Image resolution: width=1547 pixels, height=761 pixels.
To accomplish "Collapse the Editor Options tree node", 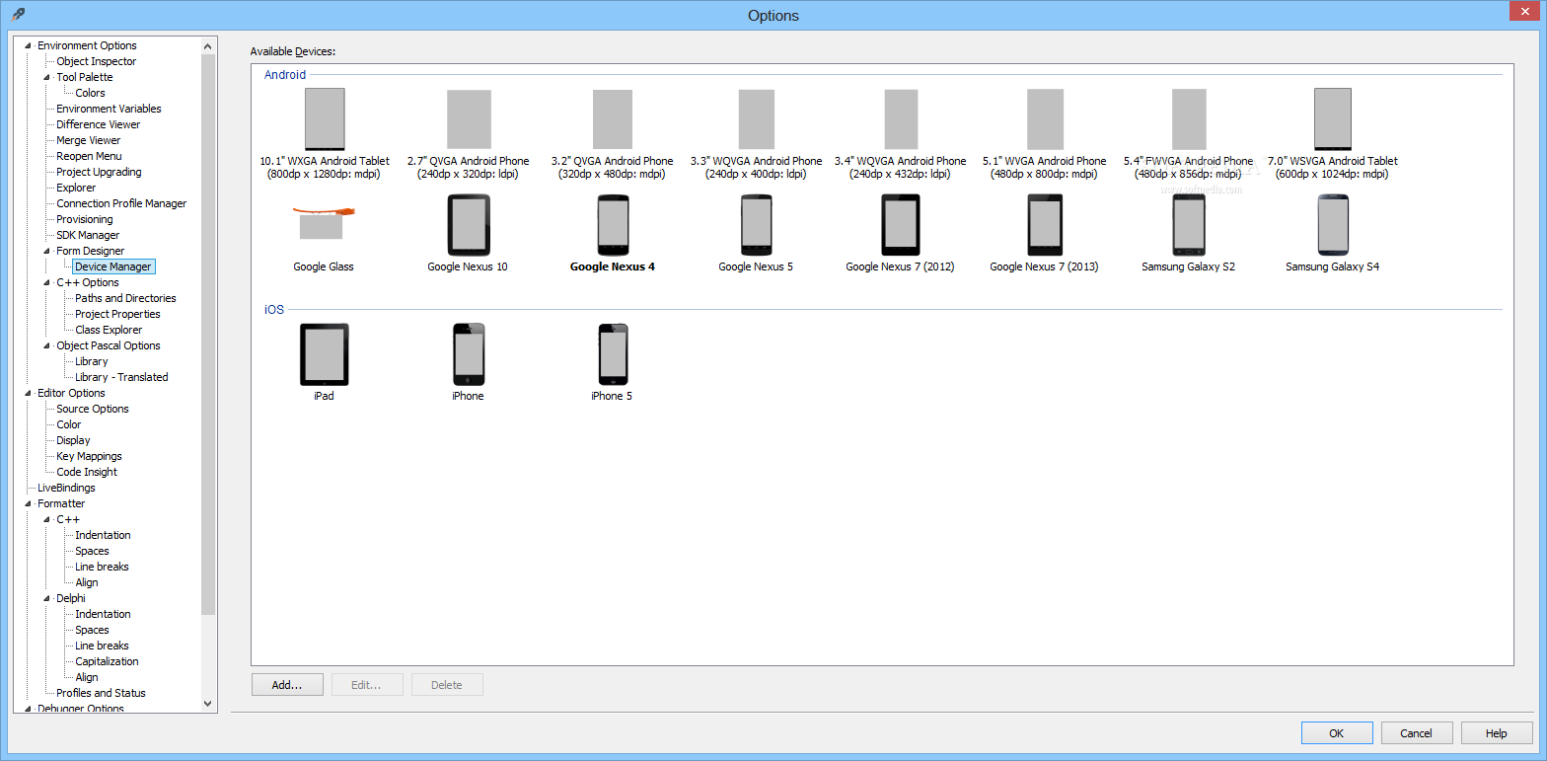I will click(29, 393).
